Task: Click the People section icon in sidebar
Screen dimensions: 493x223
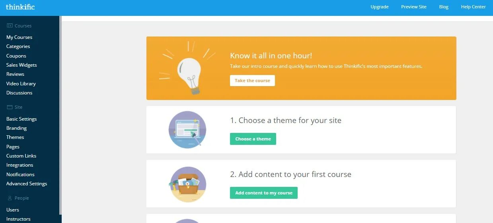Action: [10, 198]
